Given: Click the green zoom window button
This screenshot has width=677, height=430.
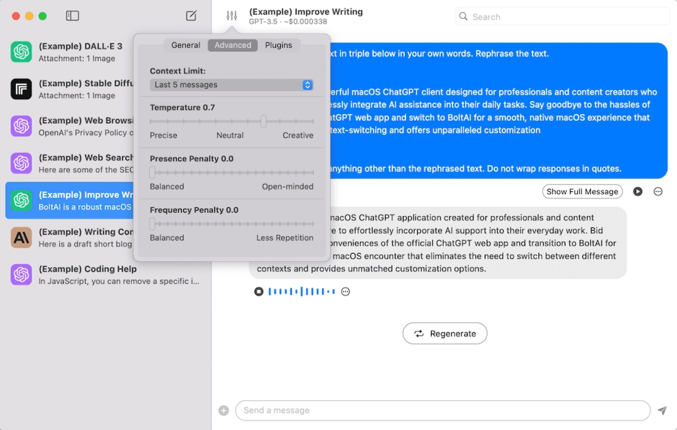Looking at the screenshot, I should [42, 16].
